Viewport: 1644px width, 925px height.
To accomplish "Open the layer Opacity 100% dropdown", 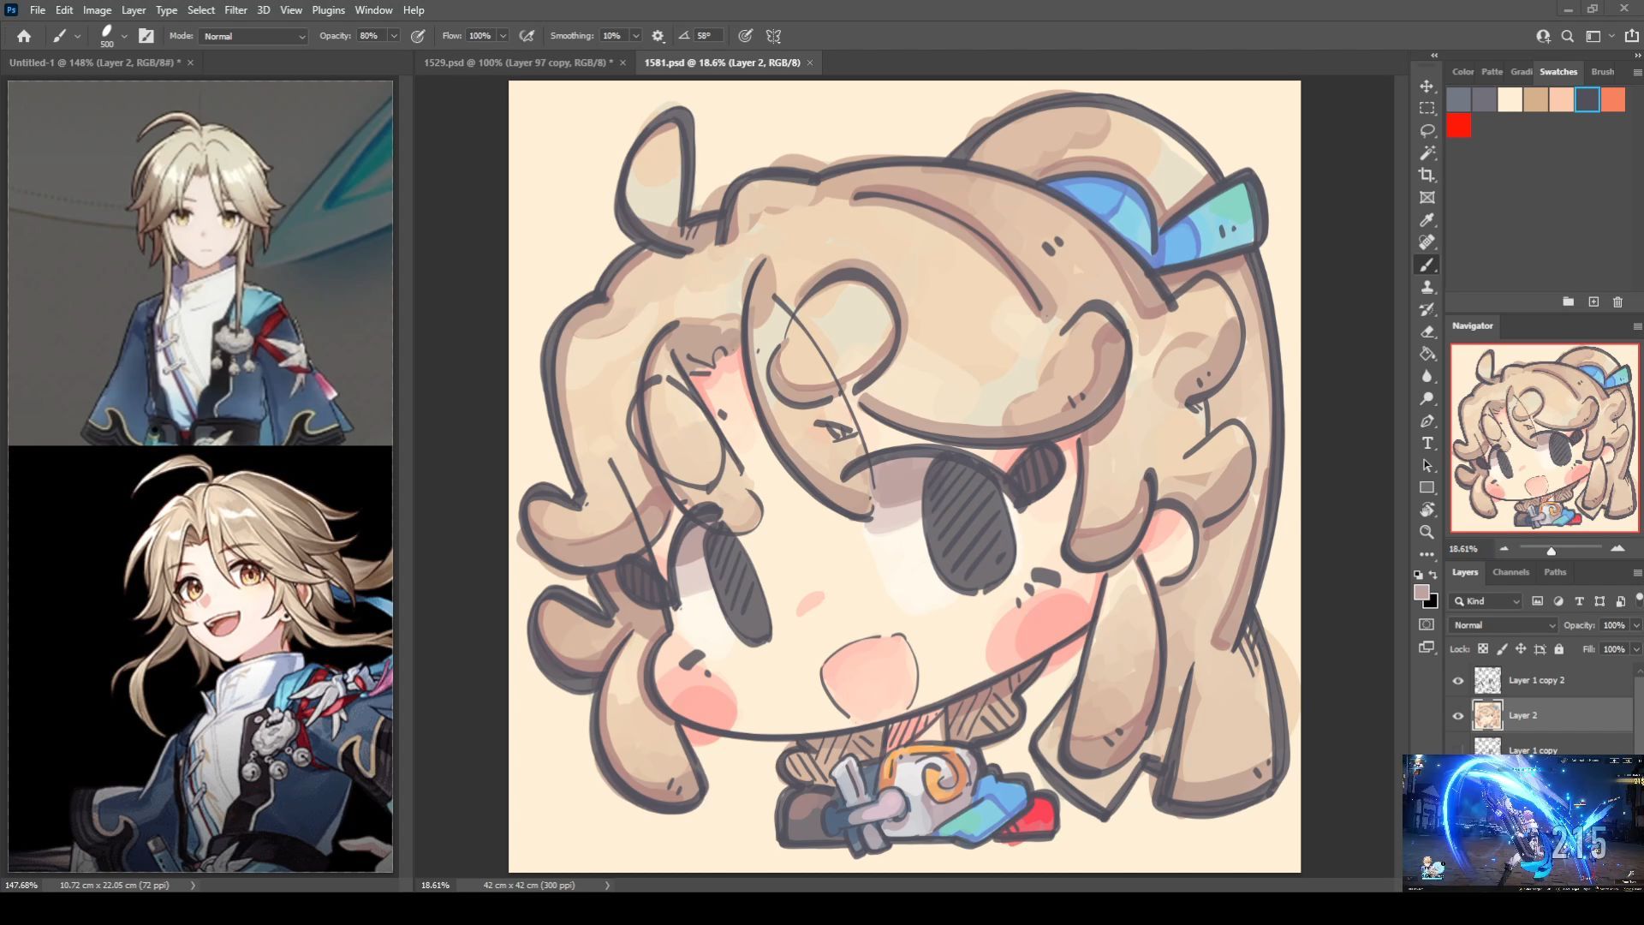I will click(x=1635, y=625).
